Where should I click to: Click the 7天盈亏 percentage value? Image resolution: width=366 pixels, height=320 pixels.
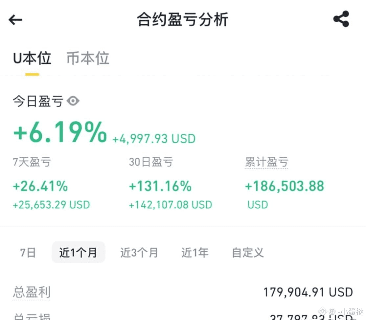40,186
